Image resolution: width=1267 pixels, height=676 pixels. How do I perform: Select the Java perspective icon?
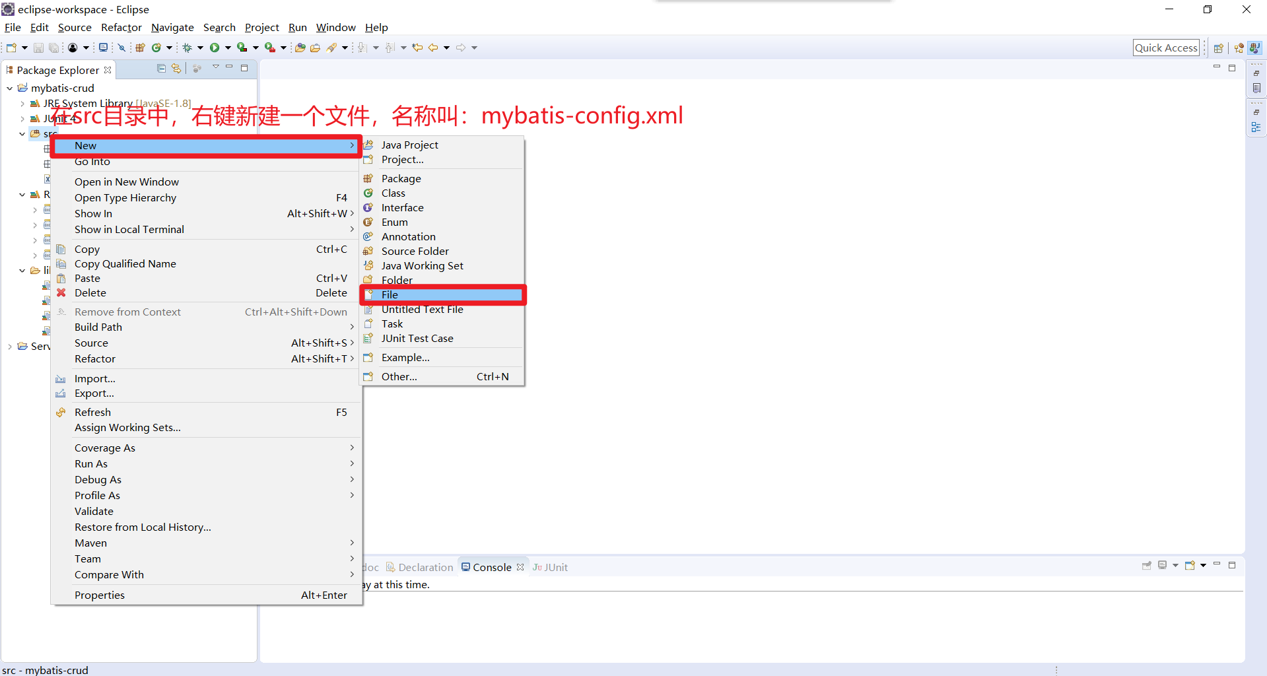[x=1255, y=48]
